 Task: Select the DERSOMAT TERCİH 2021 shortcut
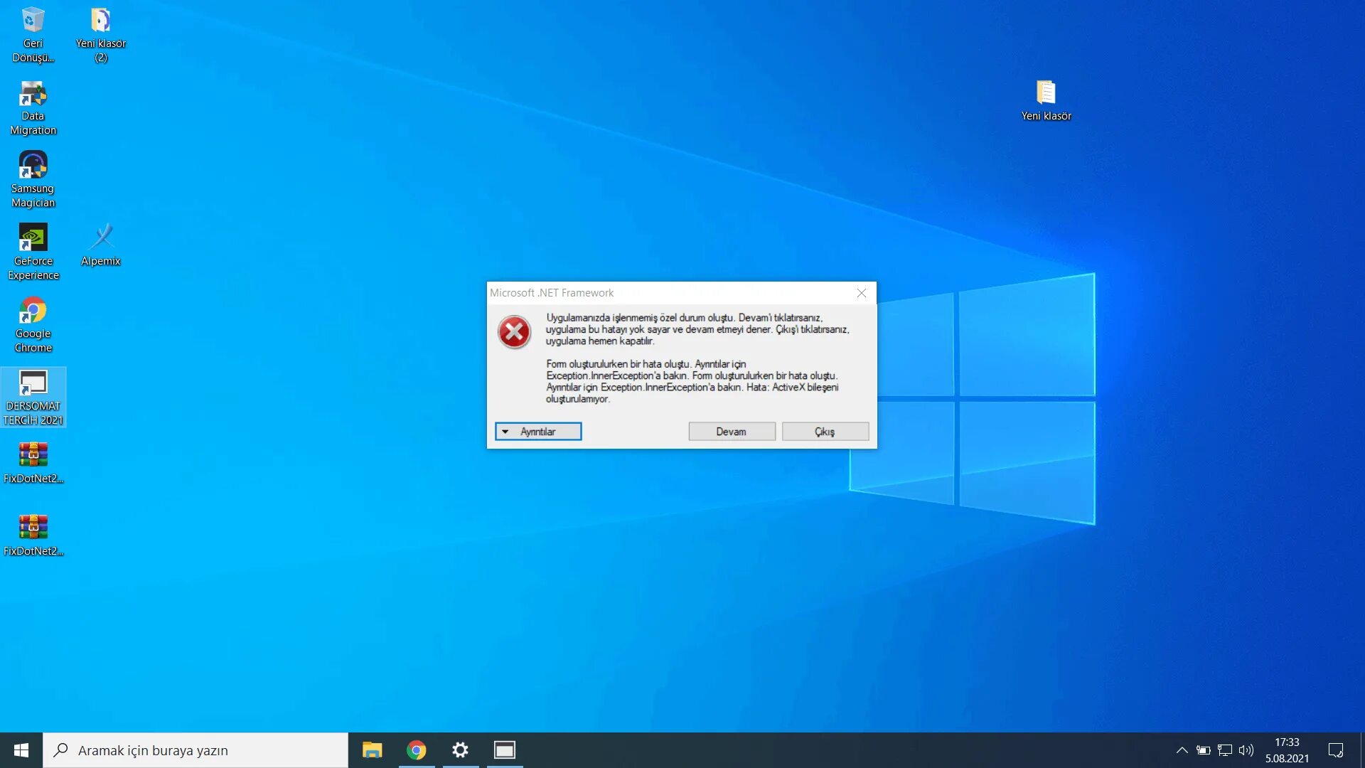click(33, 383)
